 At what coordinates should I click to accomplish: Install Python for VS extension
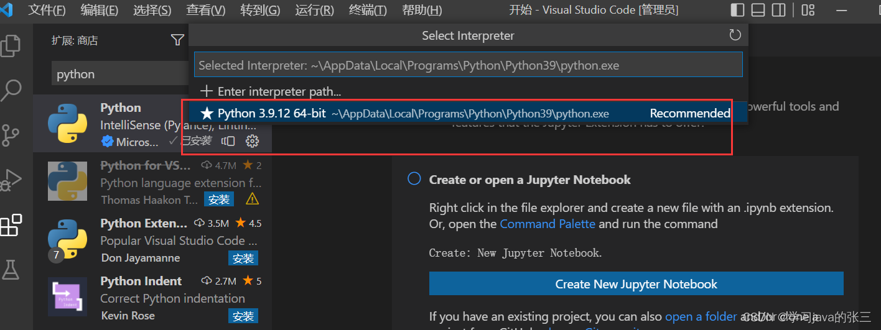pos(219,199)
